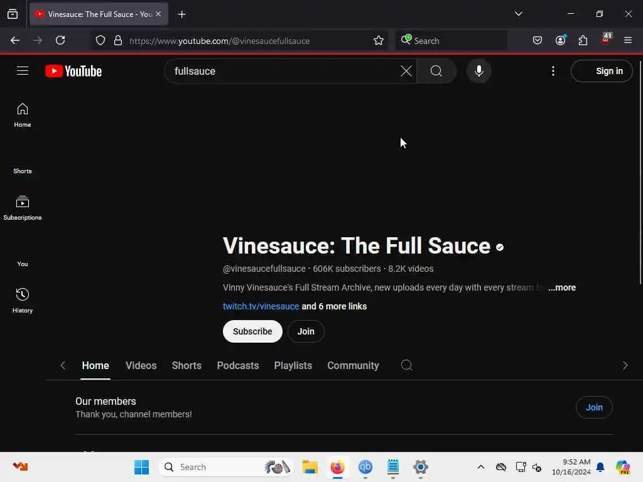This screenshot has height=482, width=643.
Task: Click the Sign in button
Action: pyautogui.click(x=601, y=71)
